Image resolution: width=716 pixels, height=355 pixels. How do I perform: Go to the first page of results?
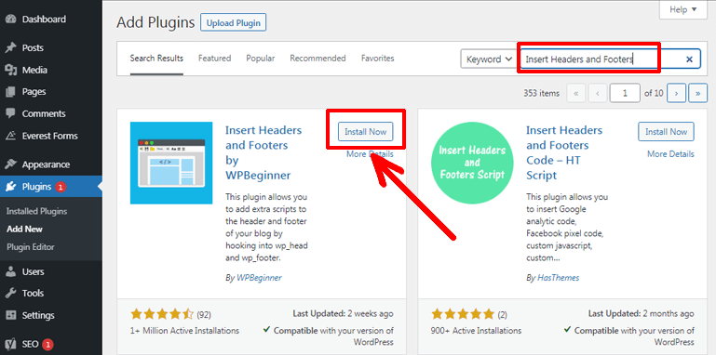coord(575,93)
